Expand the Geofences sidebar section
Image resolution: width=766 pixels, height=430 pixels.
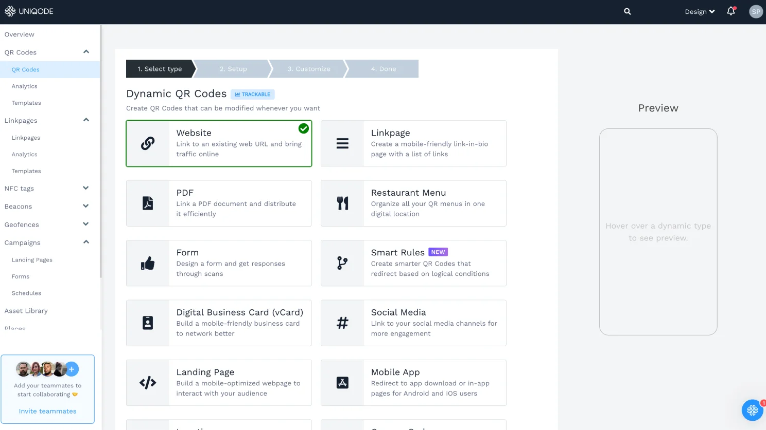(x=86, y=224)
